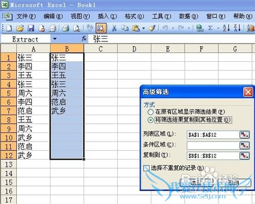Close the 高级筛选 dialog with the X
The width and height of the screenshot is (255, 204).
pos(248,92)
